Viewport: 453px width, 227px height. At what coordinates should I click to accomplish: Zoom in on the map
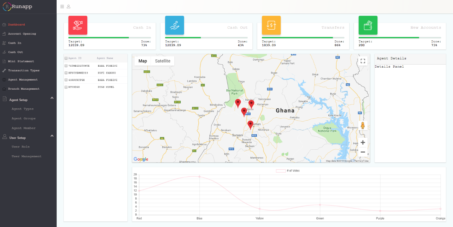click(363, 143)
